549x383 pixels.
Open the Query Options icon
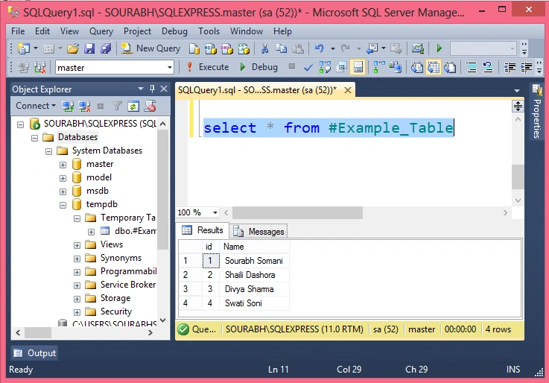coord(341,67)
